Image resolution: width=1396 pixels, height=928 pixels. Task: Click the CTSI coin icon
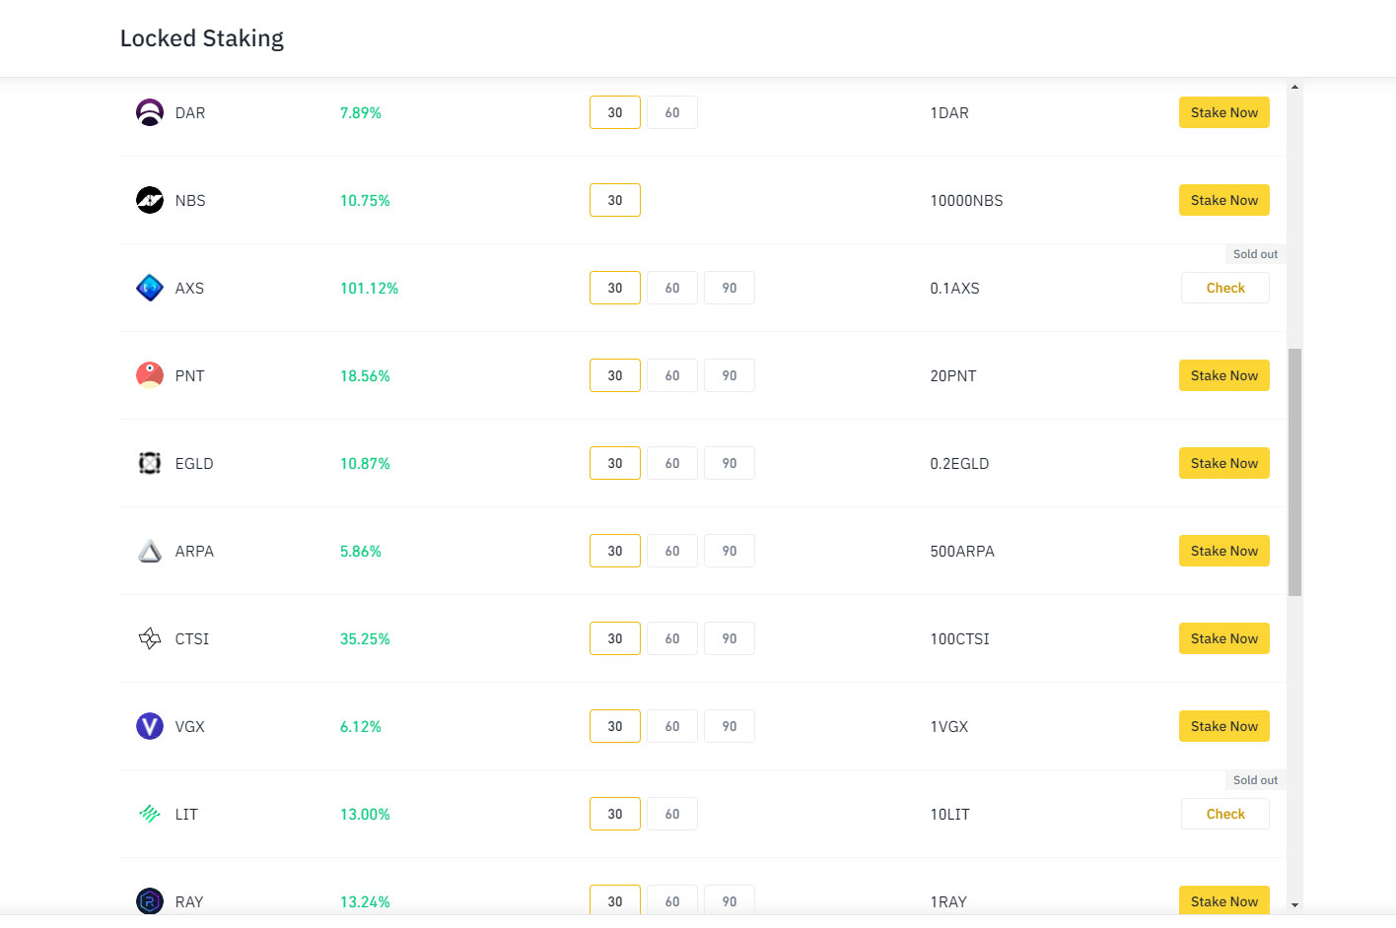point(150,638)
